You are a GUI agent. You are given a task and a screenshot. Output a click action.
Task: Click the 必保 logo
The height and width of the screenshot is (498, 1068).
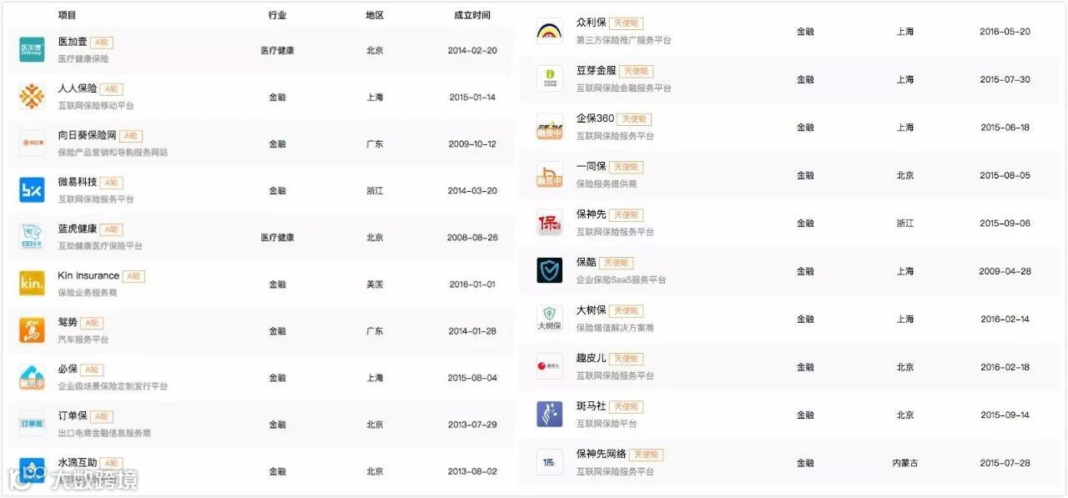point(32,377)
